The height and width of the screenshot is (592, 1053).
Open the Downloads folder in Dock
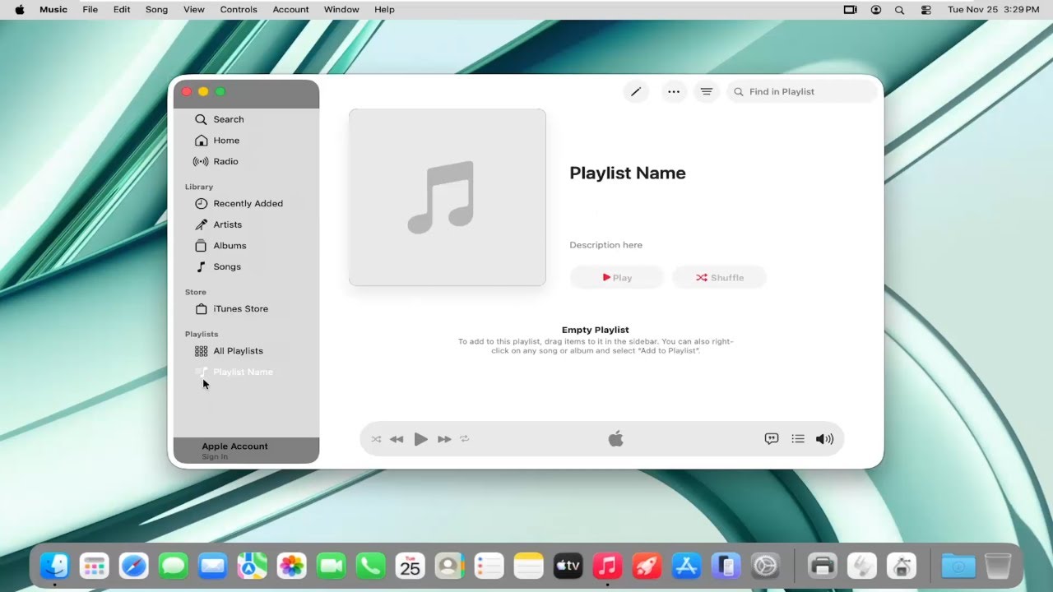[958, 566]
